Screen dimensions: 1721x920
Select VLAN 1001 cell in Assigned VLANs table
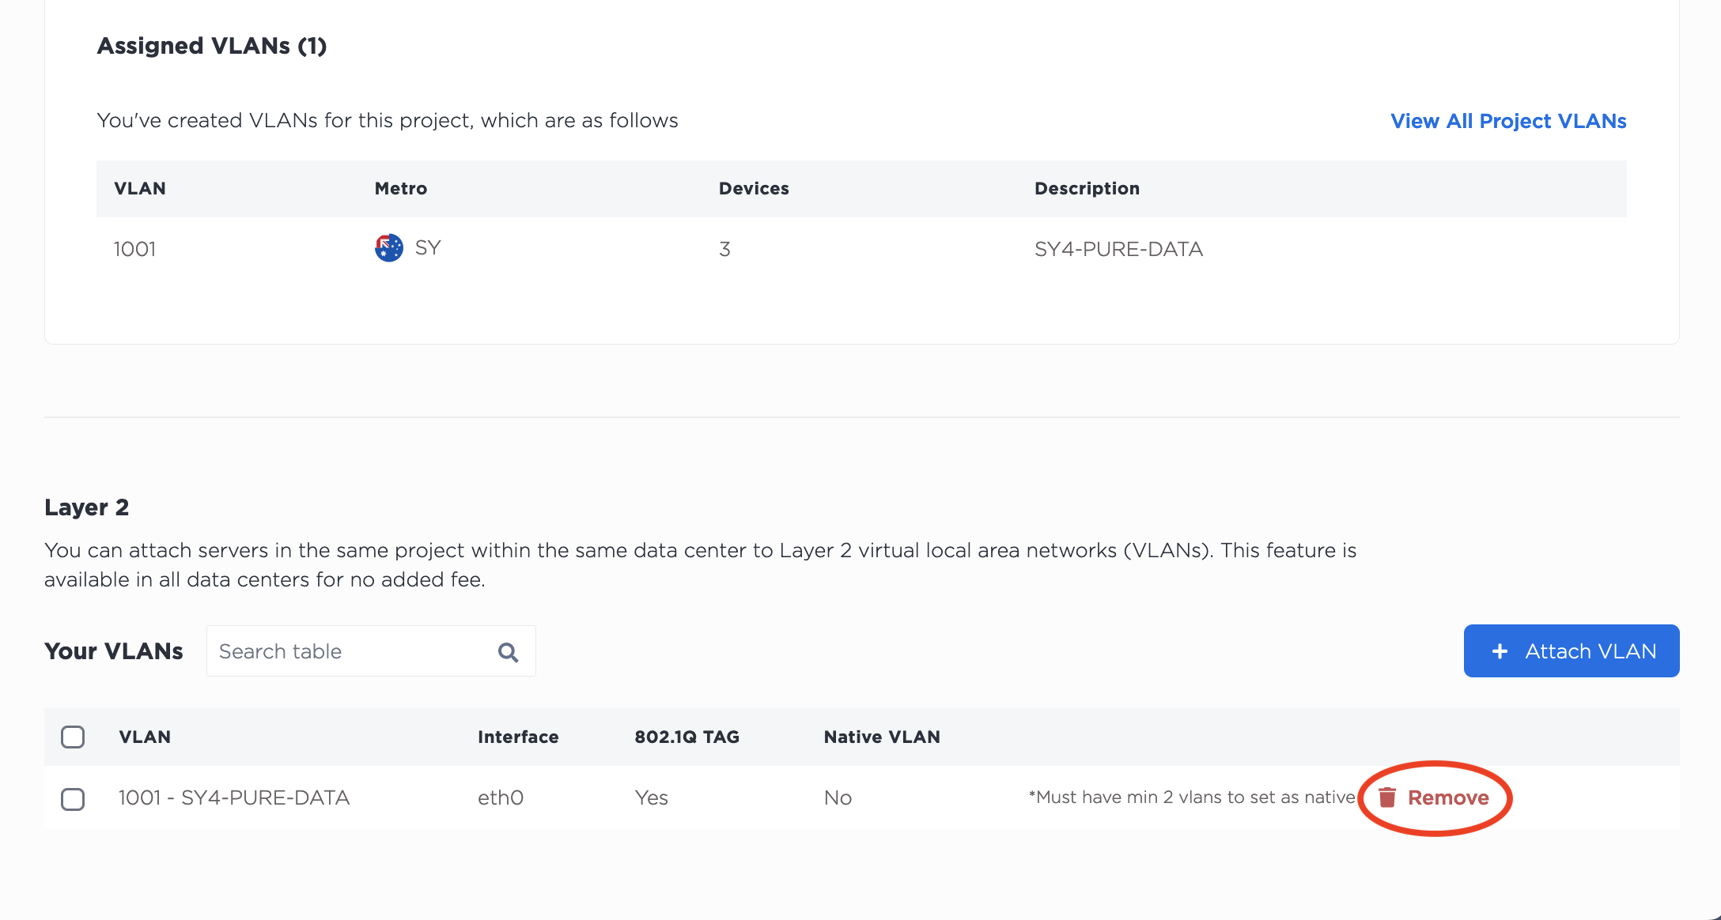tap(134, 250)
